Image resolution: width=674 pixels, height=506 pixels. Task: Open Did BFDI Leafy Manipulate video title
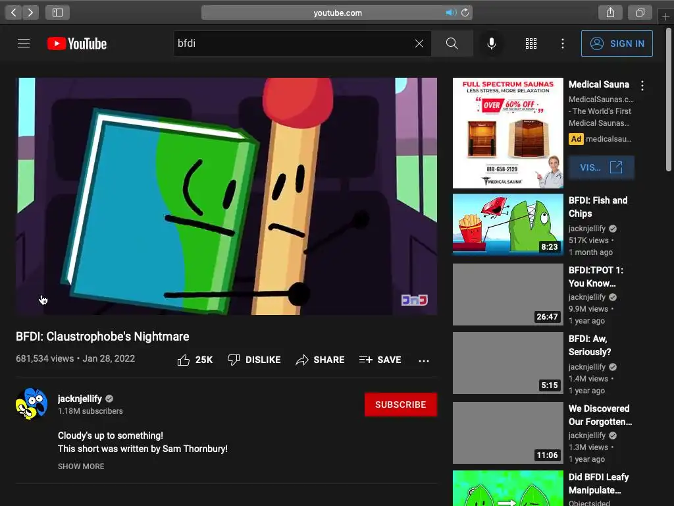click(599, 484)
